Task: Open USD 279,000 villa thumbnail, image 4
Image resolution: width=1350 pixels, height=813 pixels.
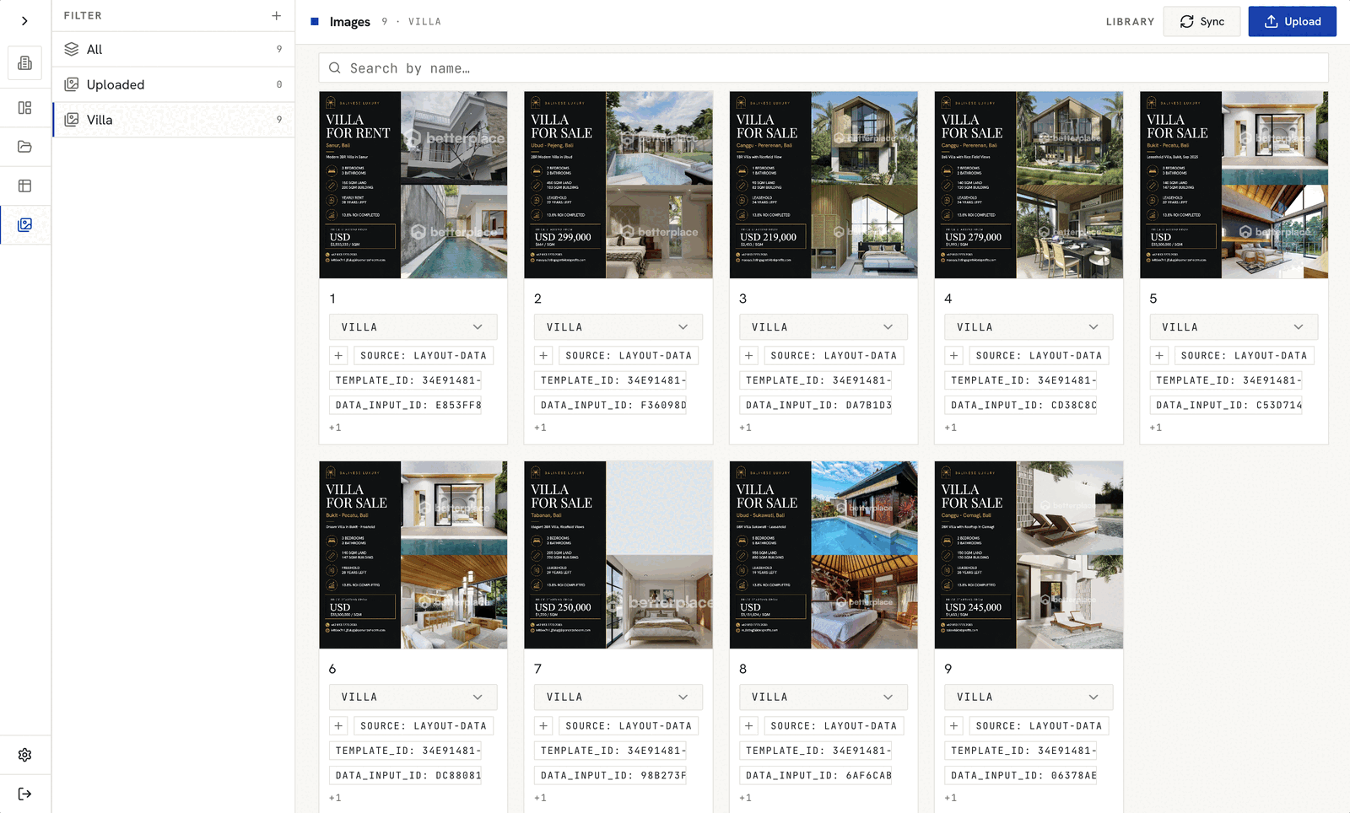Action: [x=1029, y=185]
